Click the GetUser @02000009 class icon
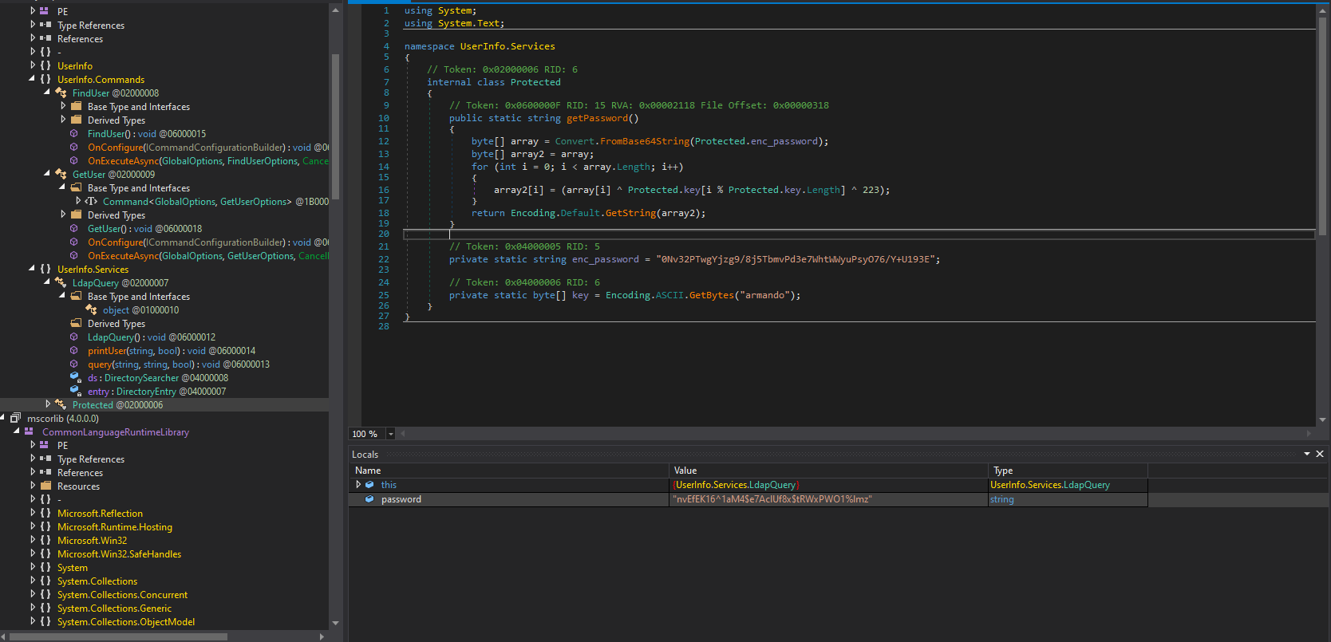1331x642 pixels. pyautogui.click(x=61, y=174)
